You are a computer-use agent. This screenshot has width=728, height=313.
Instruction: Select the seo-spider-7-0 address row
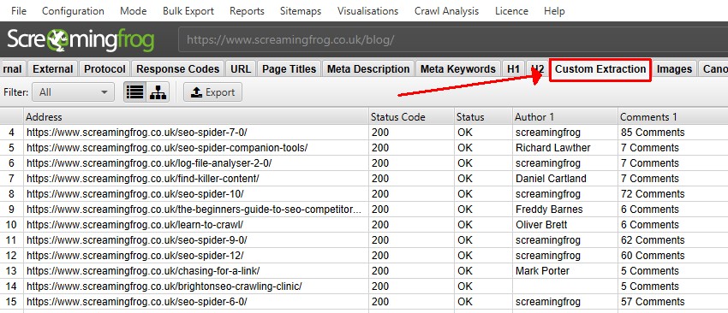tap(136, 133)
